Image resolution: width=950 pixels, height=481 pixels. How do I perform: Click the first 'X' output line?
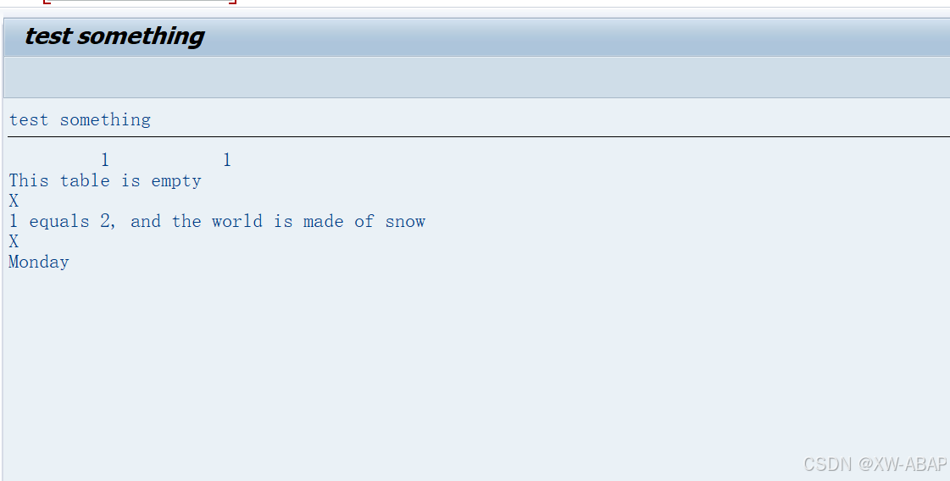(x=14, y=201)
